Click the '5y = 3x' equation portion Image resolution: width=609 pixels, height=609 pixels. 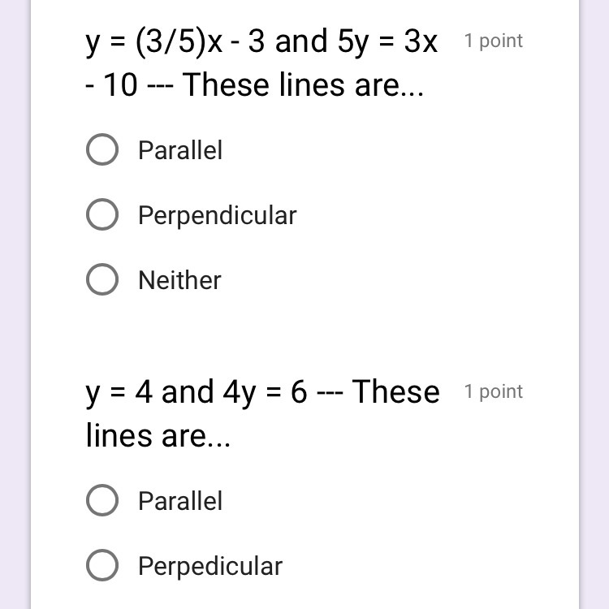(387, 41)
